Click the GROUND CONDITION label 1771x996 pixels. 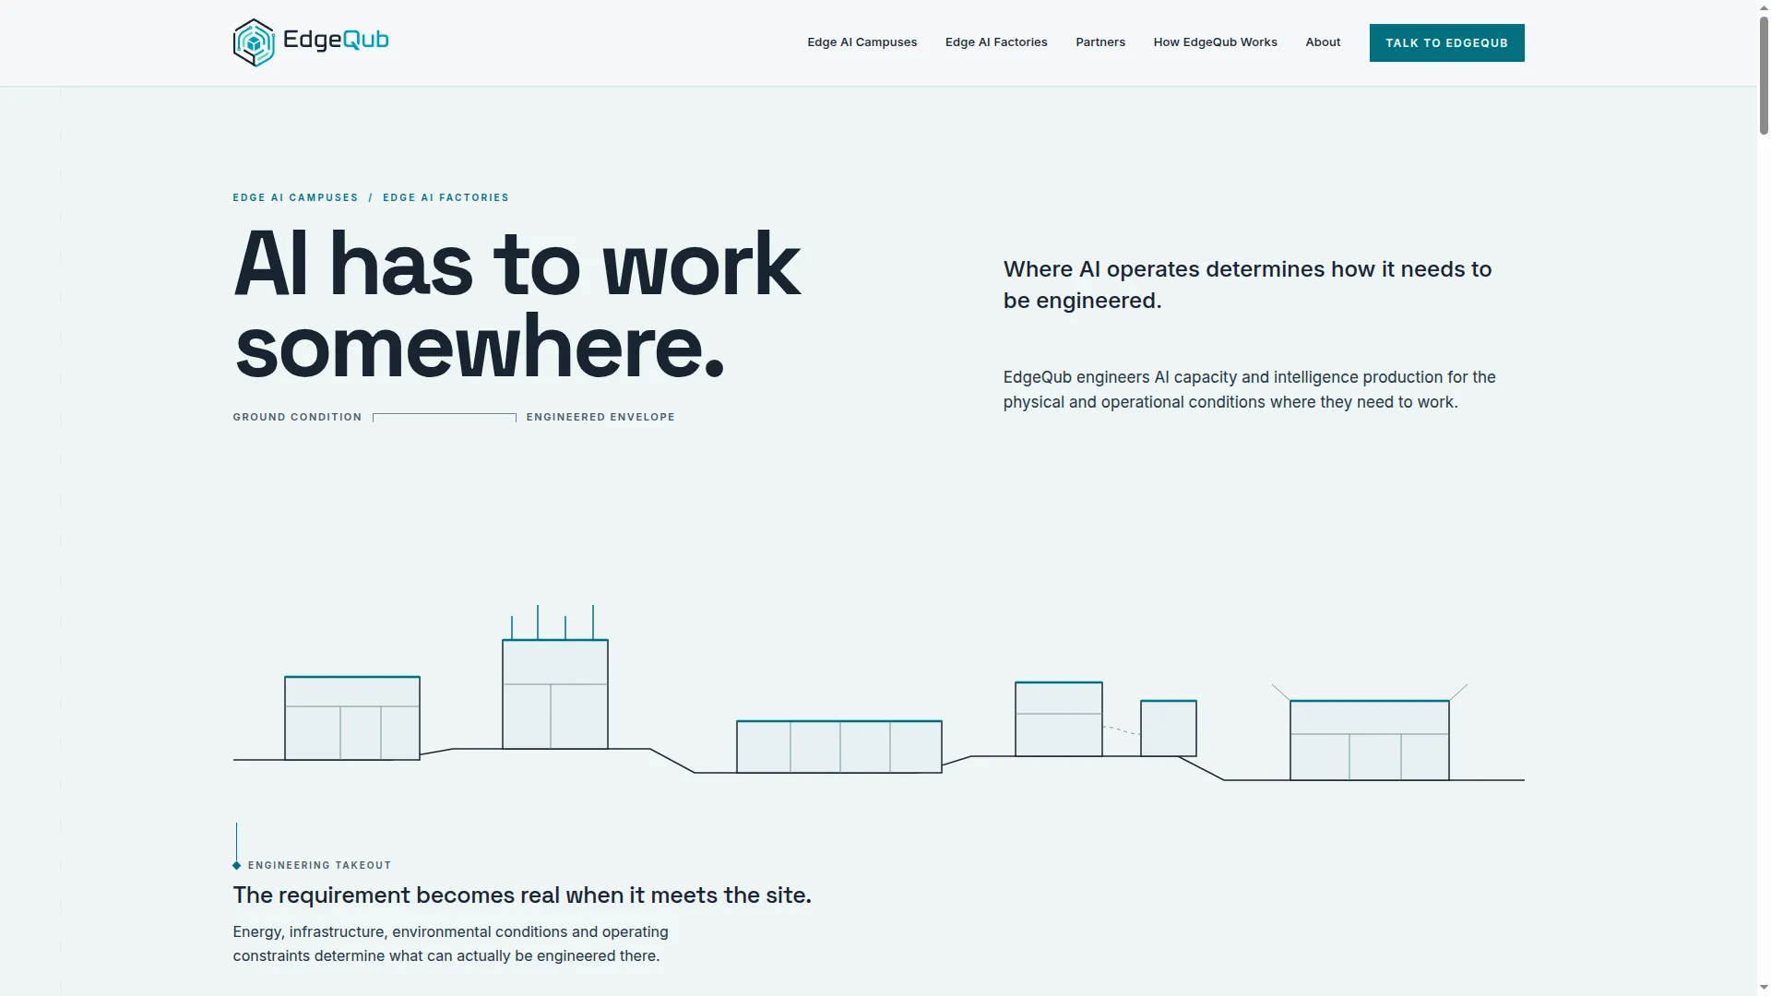point(297,417)
